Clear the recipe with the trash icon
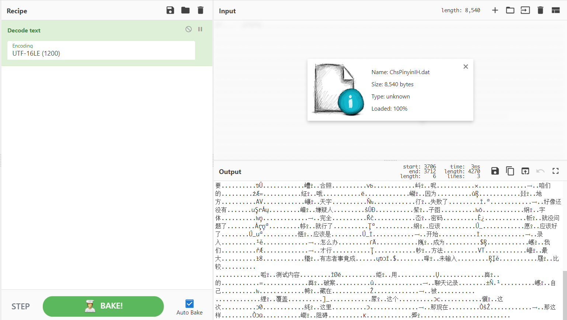Image resolution: width=567 pixels, height=320 pixels. pyautogui.click(x=201, y=10)
